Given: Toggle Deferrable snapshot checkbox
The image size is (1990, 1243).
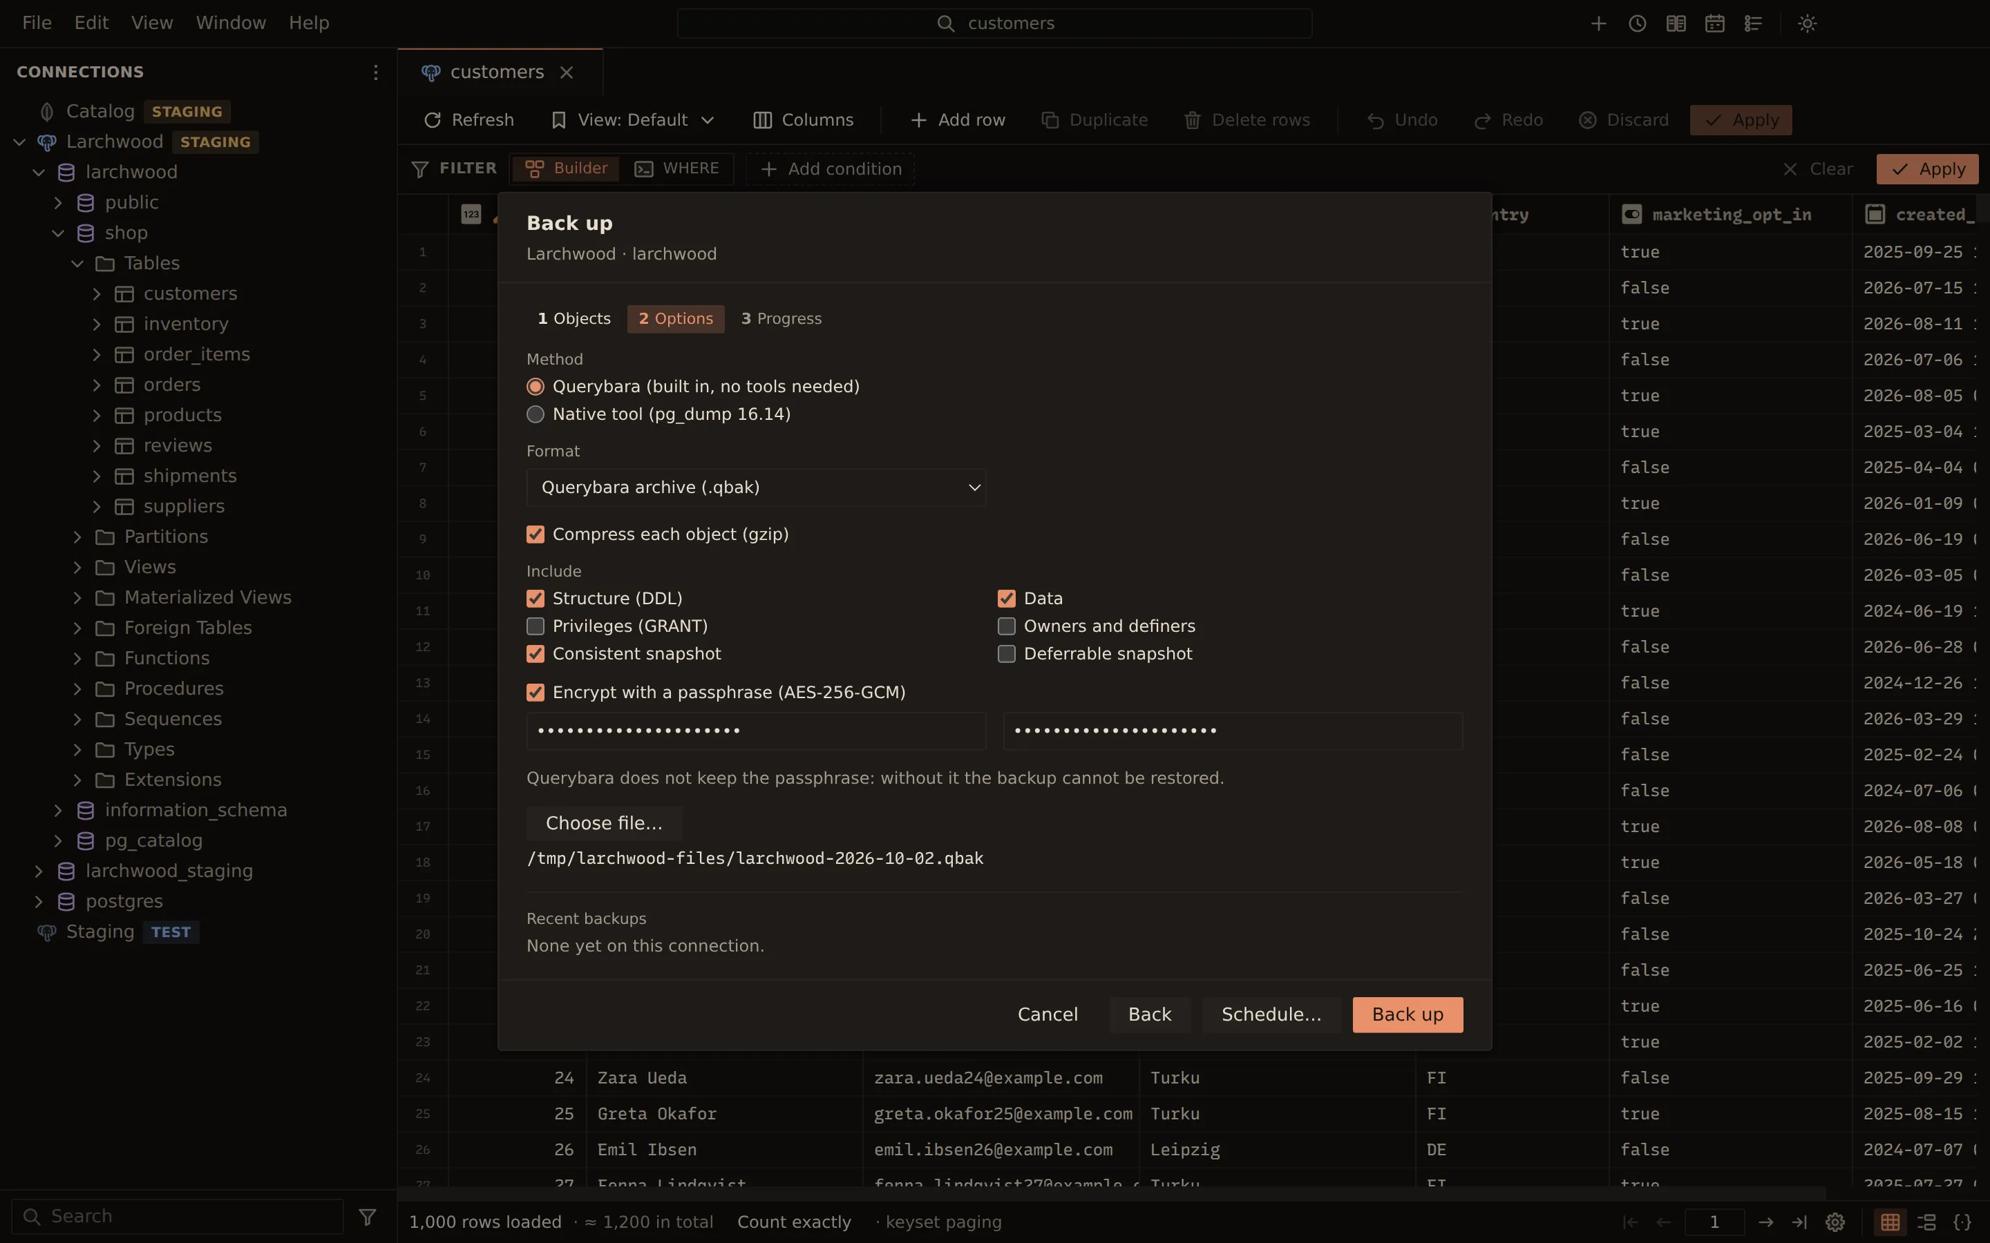Looking at the screenshot, I should tap(1007, 653).
